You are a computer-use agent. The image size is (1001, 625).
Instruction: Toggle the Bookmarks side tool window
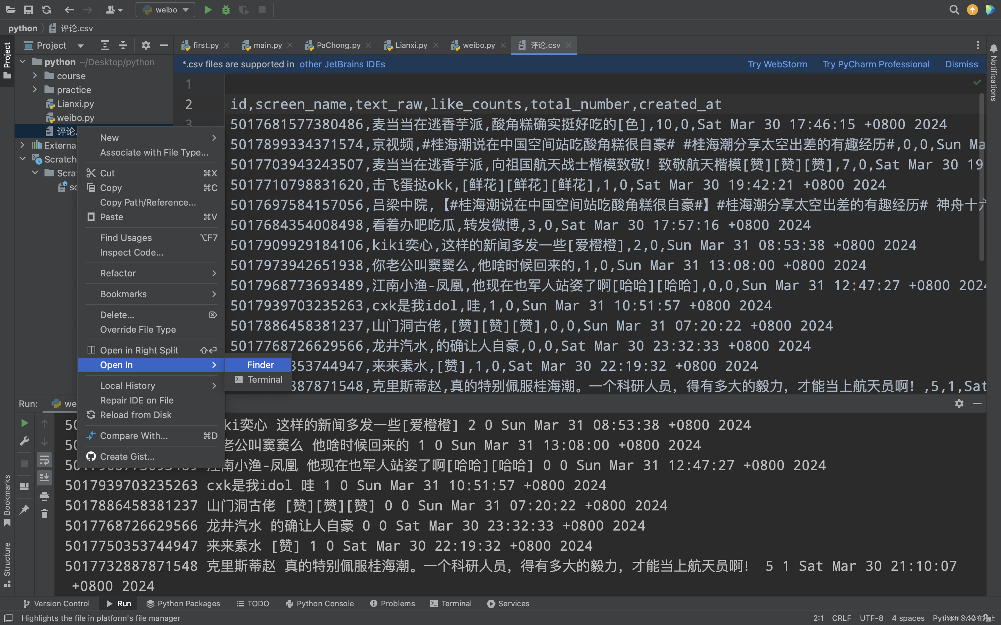coord(7,500)
